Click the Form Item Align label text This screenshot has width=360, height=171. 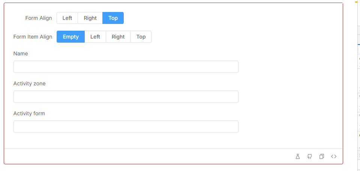[33, 37]
